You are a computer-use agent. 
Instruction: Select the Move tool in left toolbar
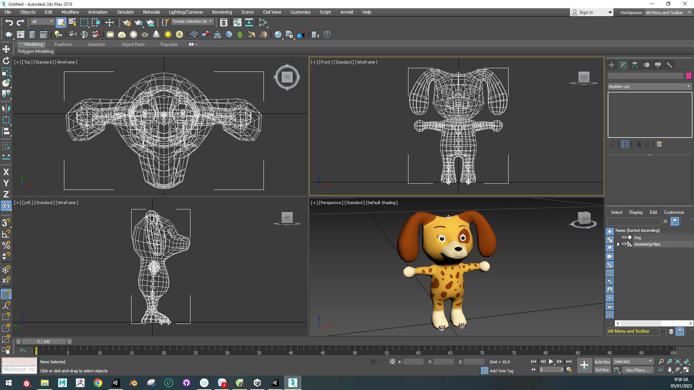click(x=6, y=49)
